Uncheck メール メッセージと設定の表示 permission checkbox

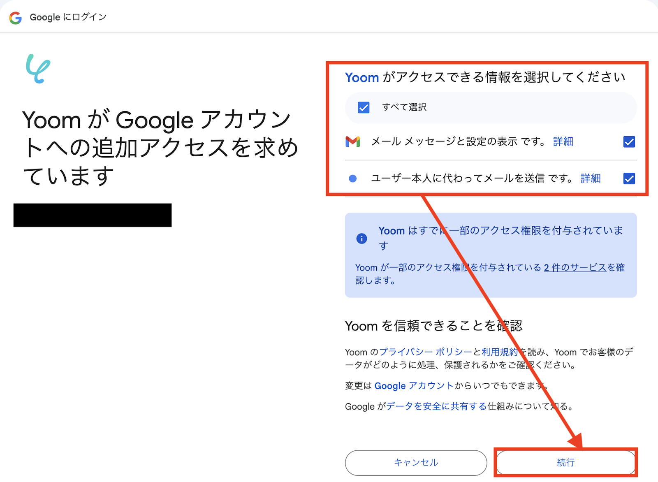click(x=629, y=142)
